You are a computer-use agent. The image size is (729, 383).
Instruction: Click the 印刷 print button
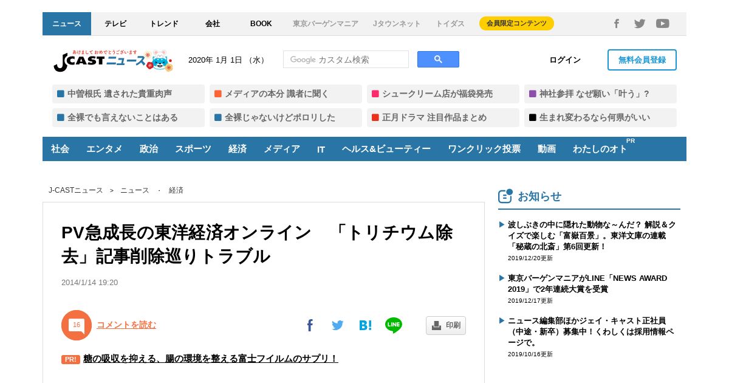click(446, 325)
